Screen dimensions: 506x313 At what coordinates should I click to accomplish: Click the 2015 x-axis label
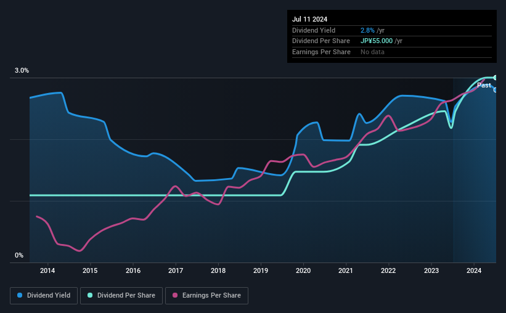[90, 270]
